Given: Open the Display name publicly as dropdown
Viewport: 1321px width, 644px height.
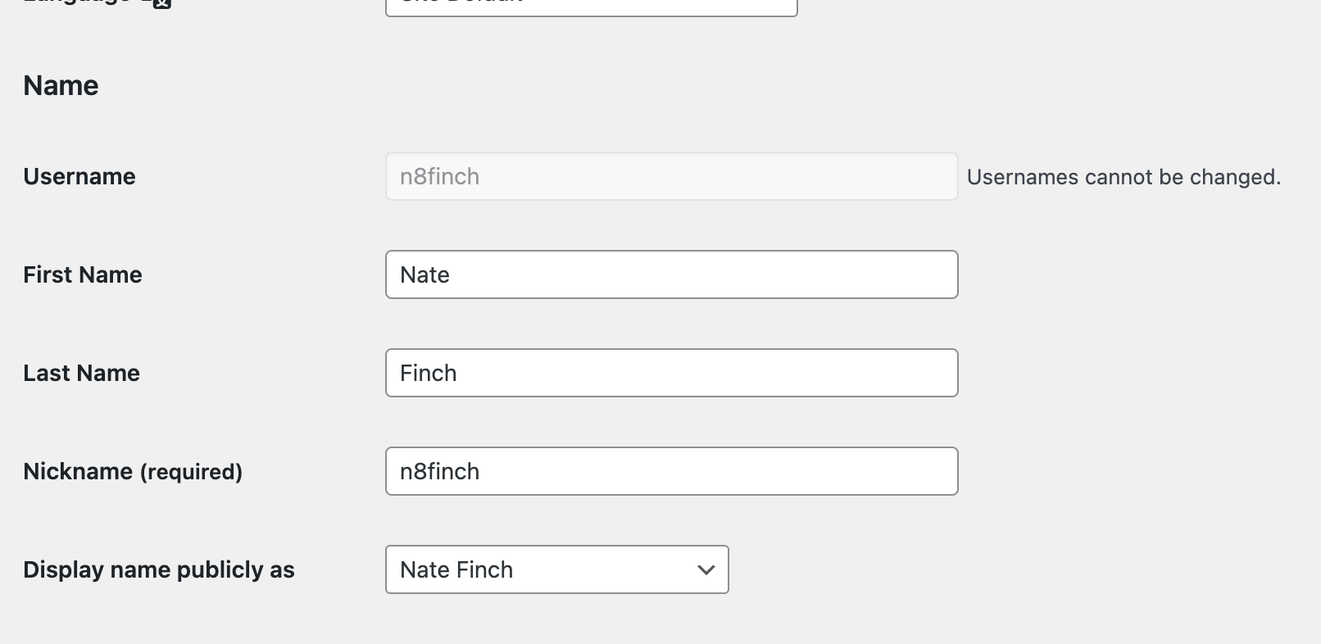Looking at the screenshot, I should [556, 569].
